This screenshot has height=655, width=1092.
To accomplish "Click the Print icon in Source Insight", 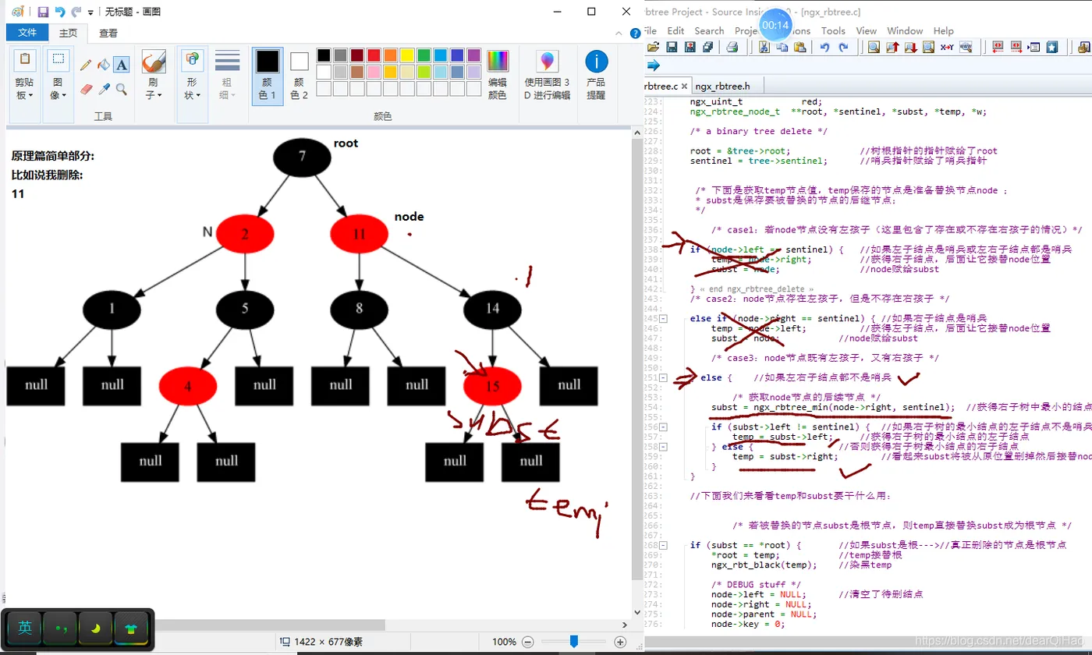I will (x=732, y=47).
